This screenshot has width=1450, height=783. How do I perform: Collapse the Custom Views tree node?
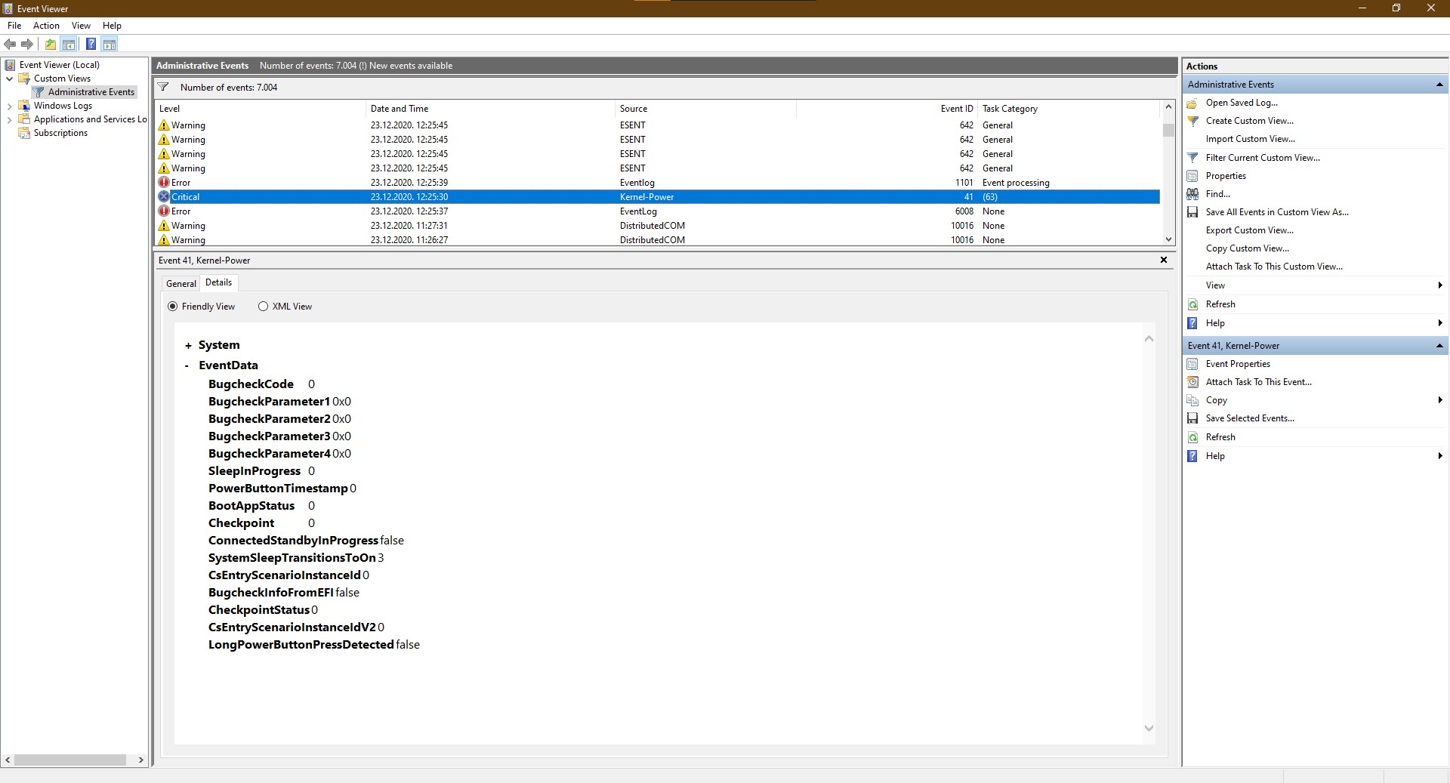tap(9, 79)
